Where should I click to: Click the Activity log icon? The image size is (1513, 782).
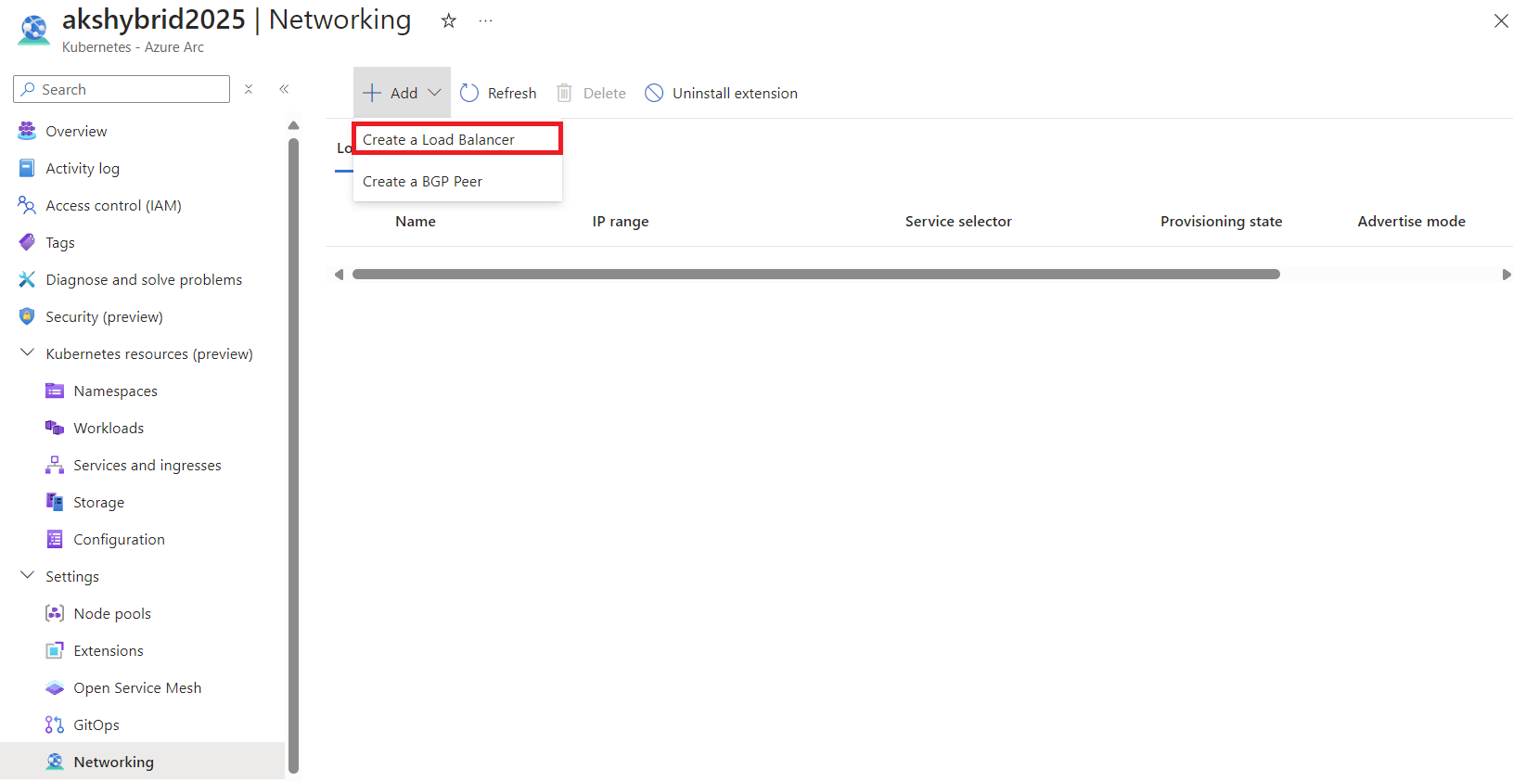coord(27,168)
